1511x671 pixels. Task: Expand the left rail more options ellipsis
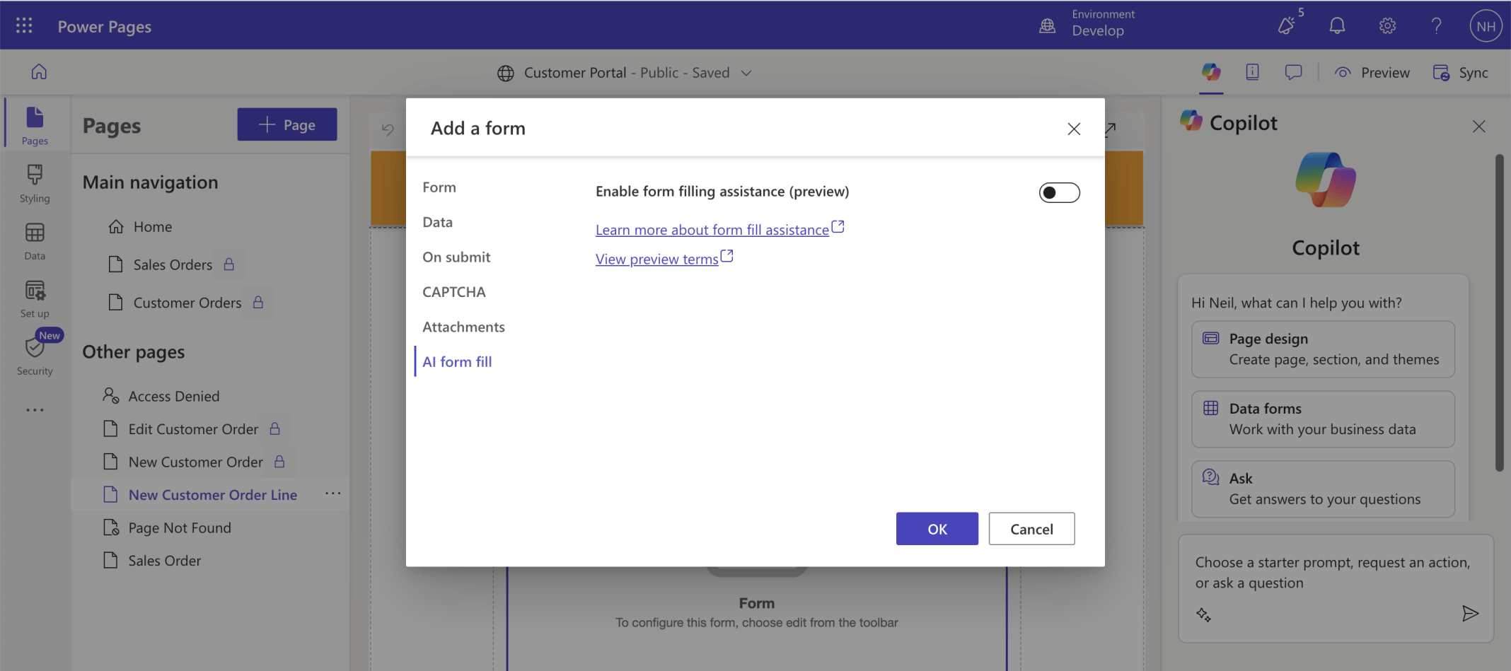pos(35,410)
